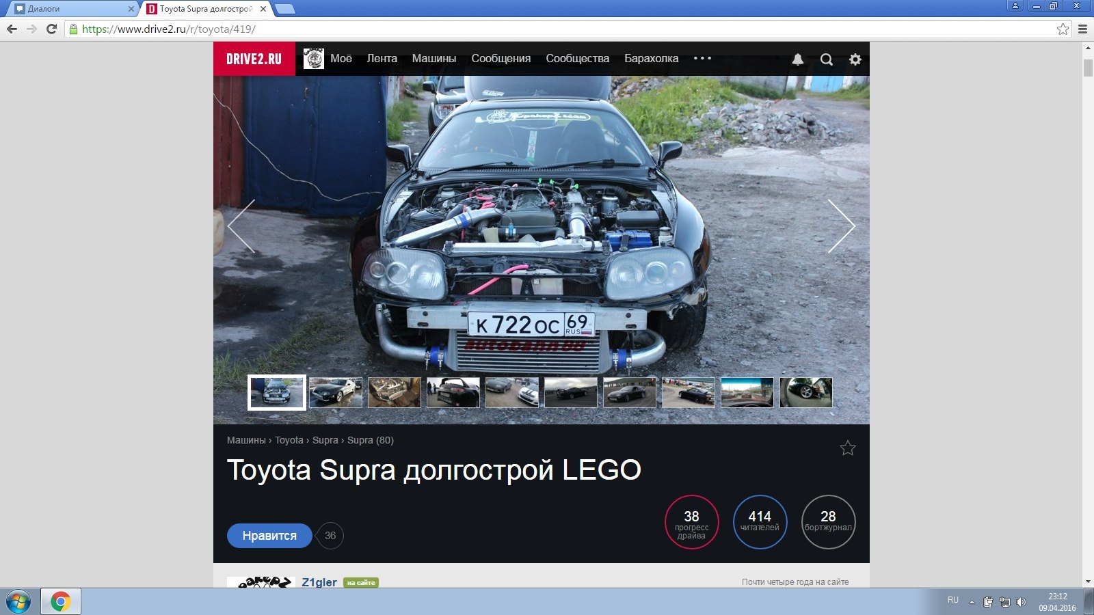Show next photo with right arrow
Viewport: 1094px width, 615px height.
click(842, 226)
